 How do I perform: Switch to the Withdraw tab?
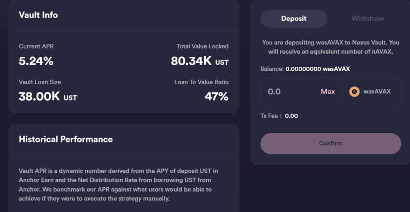pos(367,18)
